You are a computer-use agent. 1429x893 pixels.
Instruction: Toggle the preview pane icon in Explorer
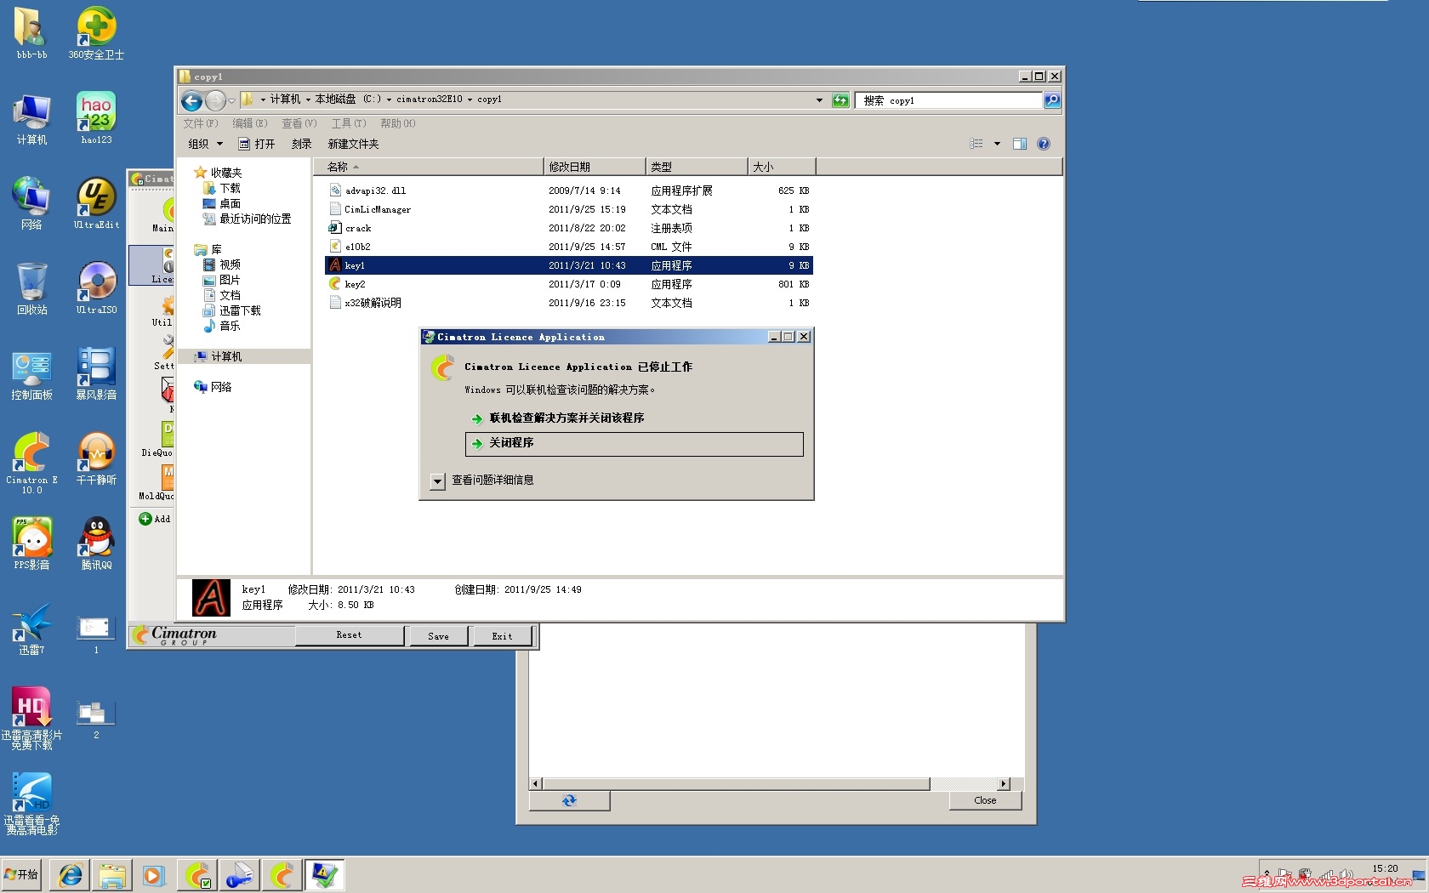coord(1020,144)
